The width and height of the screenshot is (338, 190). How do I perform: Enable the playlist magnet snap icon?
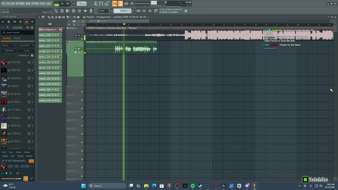[x=43, y=17]
